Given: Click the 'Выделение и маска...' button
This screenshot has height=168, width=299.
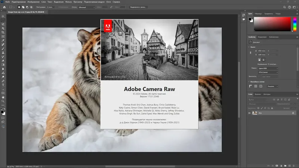Looking at the screenshot, I should [x=139, y=7].
